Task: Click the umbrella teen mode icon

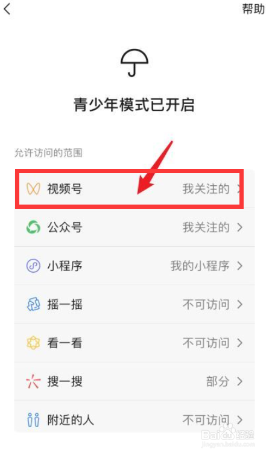Action: (134, 63)
